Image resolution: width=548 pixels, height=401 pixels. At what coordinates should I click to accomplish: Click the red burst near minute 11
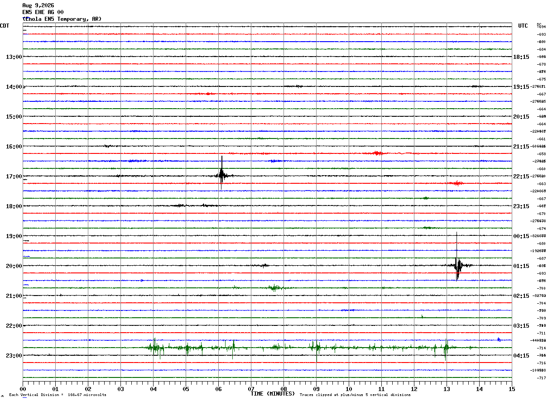(377, 153)
